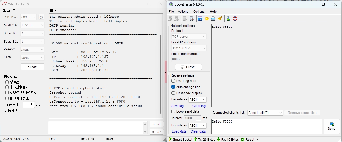Open the Options menu in SocketTester

199,12
